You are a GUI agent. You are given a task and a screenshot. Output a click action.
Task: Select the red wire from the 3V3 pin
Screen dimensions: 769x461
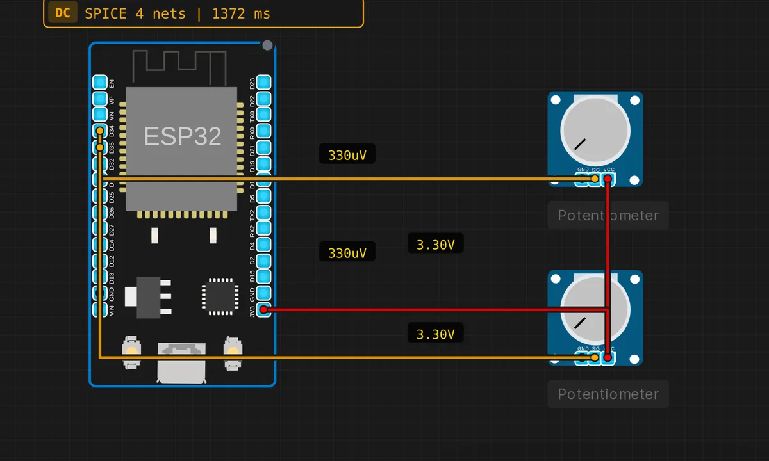(436, 310)
